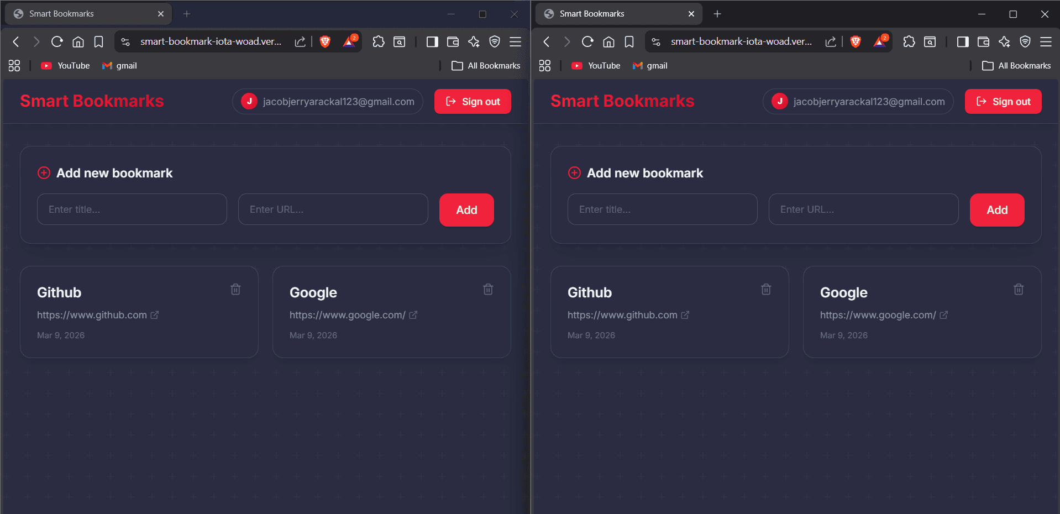The width and height of the screenshot is (1060, 514).
Task: Expand the All Bookmarks folder
Action: click(485, 65)
